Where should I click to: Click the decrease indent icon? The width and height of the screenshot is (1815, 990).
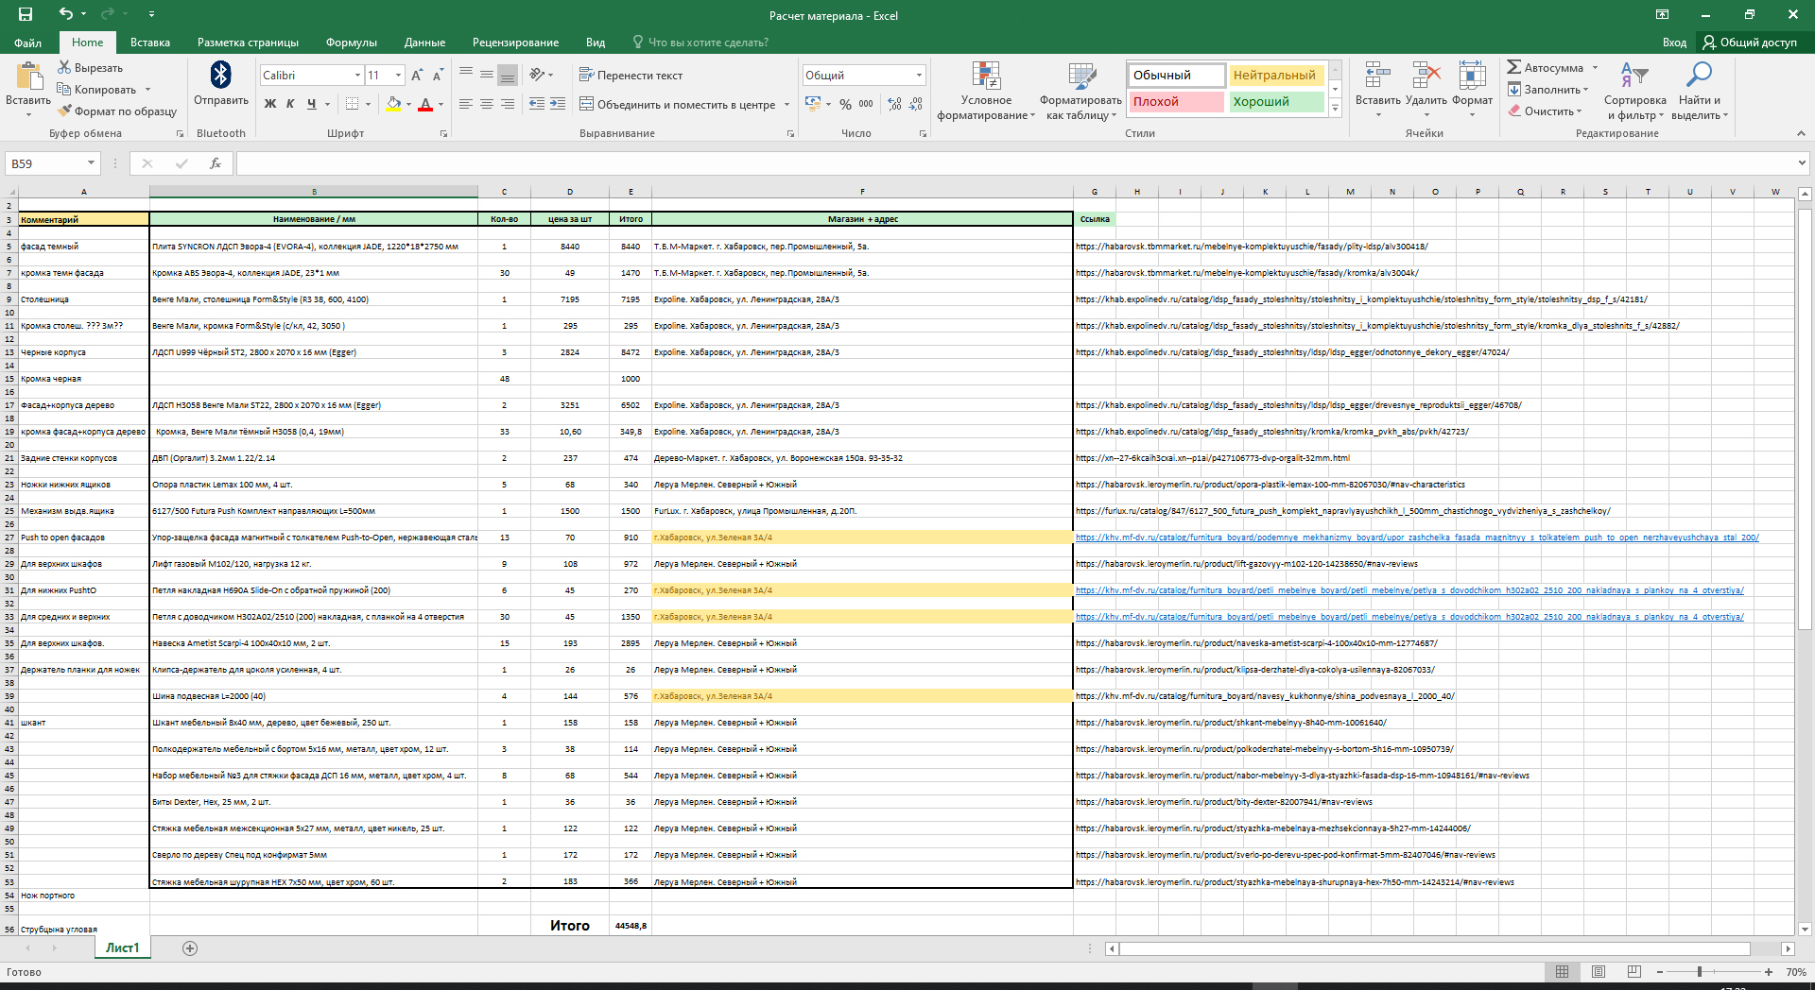click(536, 104)
